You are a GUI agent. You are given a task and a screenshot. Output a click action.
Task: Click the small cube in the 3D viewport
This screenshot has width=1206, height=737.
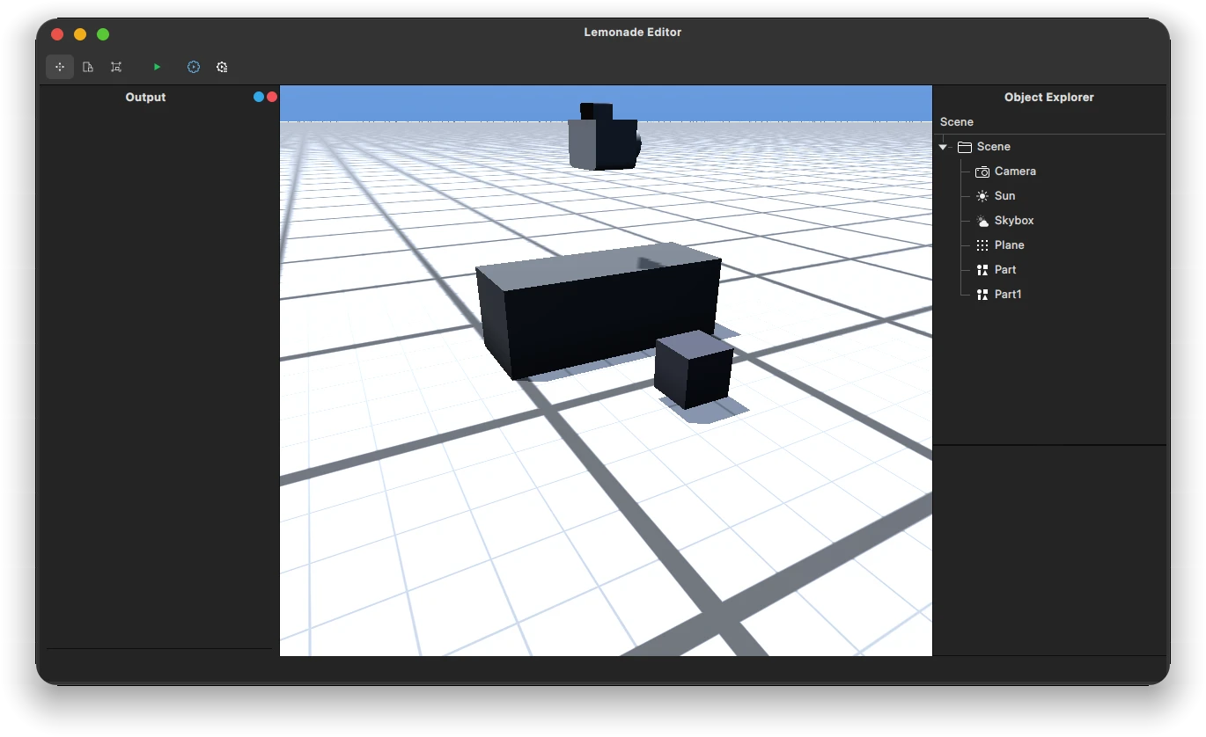(694, 372)
